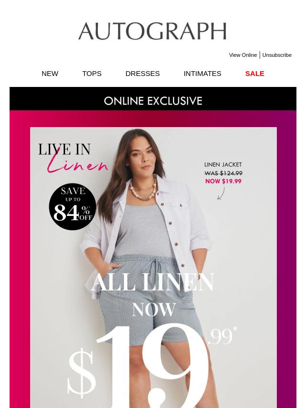The width and height of the screenshot is (306, 408).
Task: Open the View Online link
Action: point(243,55)
